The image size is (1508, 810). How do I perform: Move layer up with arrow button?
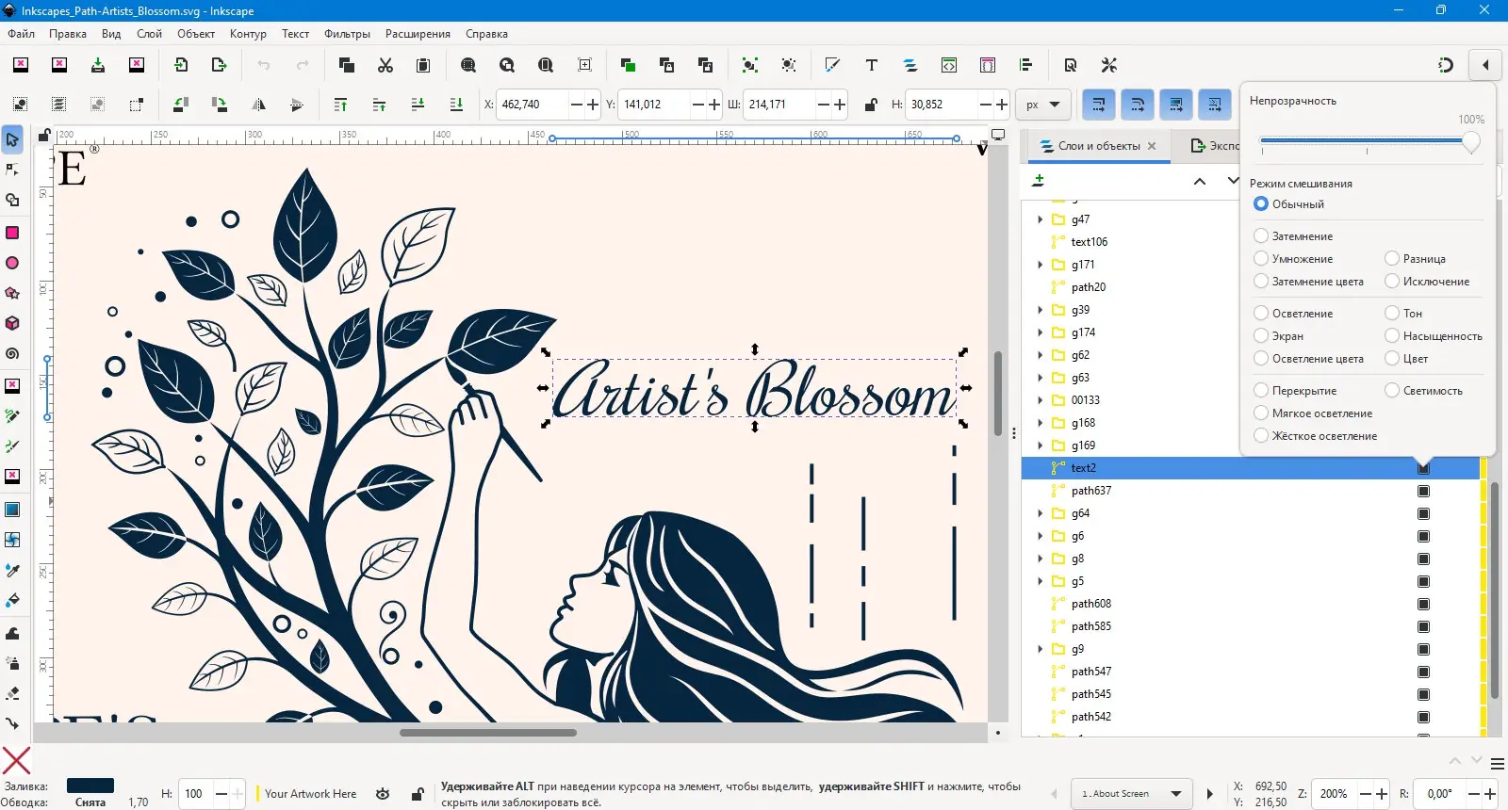tap(1200, 181)
